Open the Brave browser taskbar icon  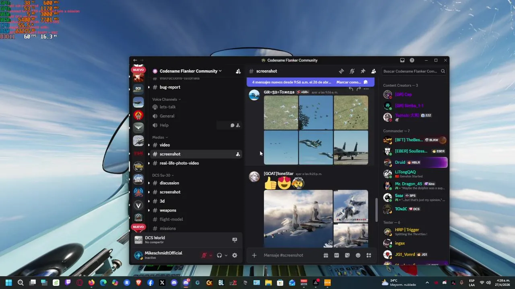[x=138, y=283]
